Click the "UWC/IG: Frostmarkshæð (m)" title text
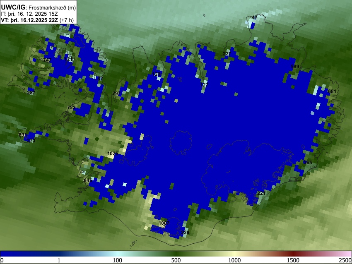 (x=39, y=7)
